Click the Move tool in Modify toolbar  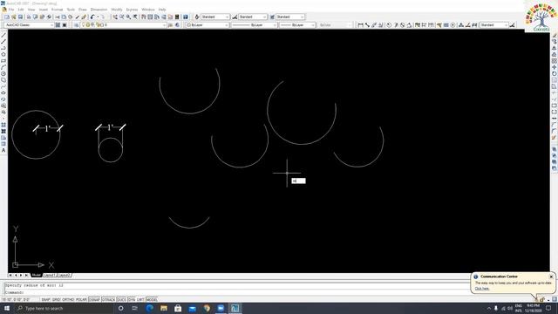(x=555, y=67)
